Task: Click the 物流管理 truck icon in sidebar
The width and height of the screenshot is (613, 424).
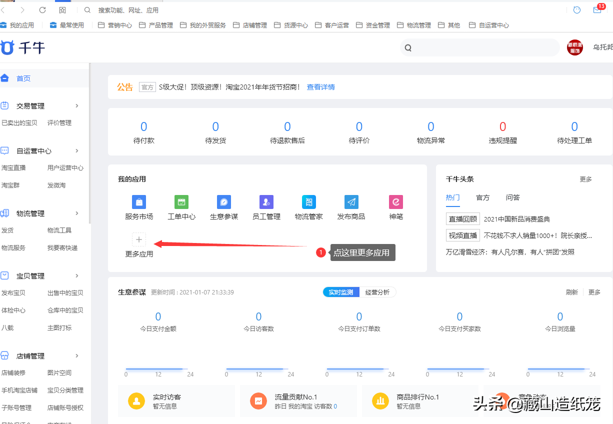Action: point(5,213)
